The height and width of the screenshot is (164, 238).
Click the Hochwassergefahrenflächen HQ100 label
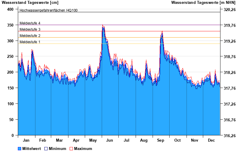pos(48,10)
